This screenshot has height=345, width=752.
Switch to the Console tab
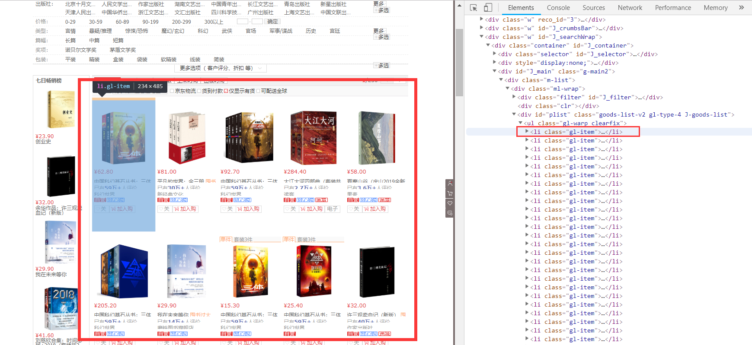[x=558, y=8]
